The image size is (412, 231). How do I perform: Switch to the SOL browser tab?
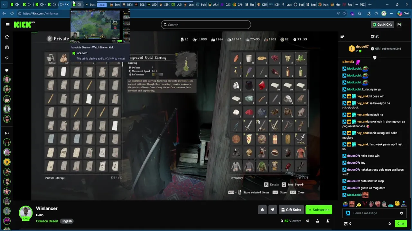[140, 4]
